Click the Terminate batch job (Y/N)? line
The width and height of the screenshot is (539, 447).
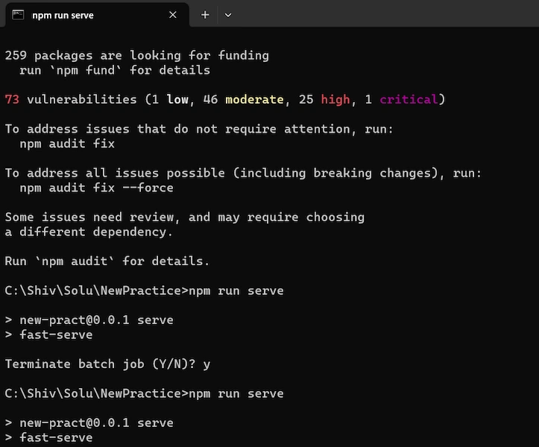click(x=107, y=364)
